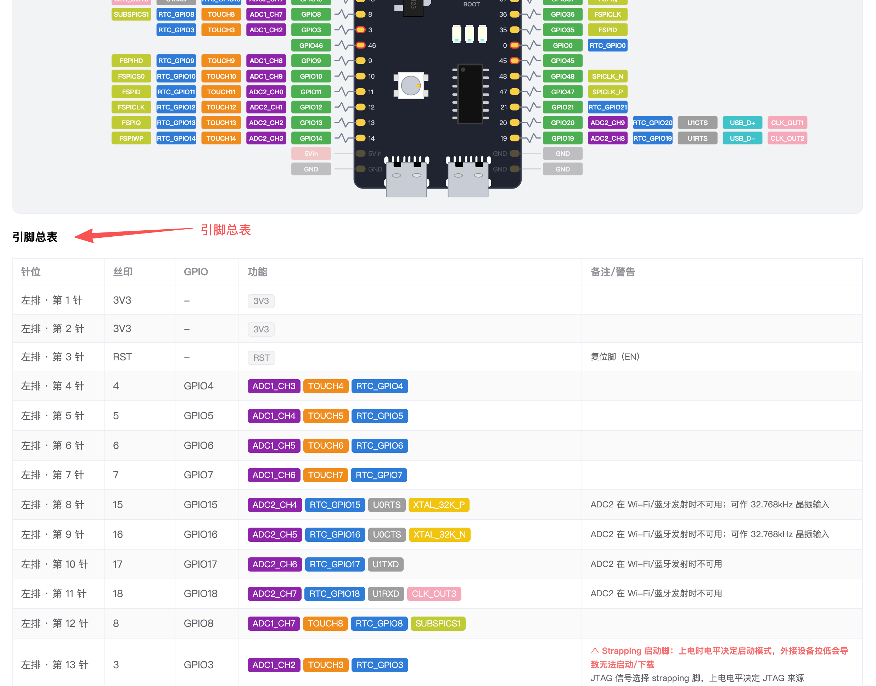Click the GPIO46 green pin label
Viewport: 876px width, 686px height.
[x=311, y=45]
